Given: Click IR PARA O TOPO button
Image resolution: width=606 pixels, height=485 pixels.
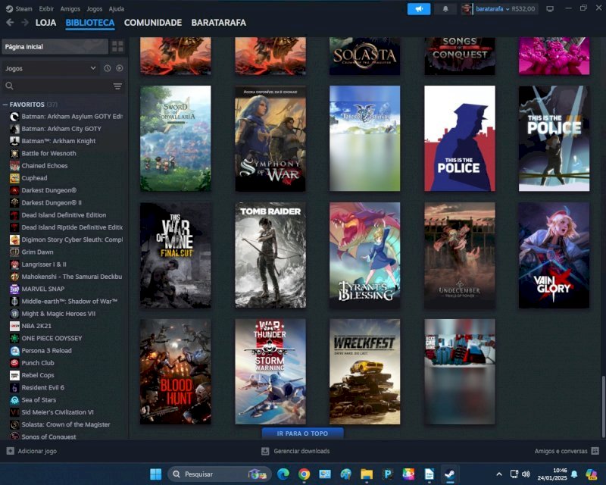Looking at the screenshot, I should pos(302,433).
